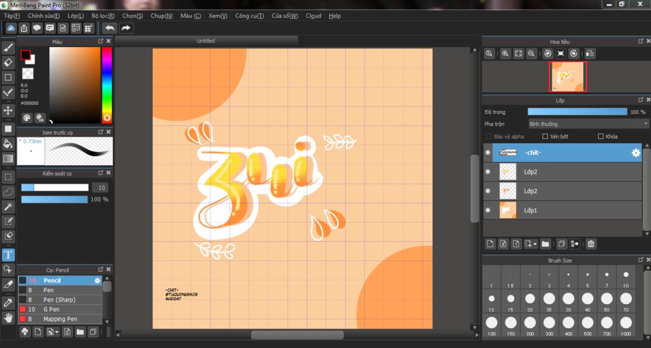Select the rectangular Selection tool
The width and height of the screenshot is (651, 348).
click(x=8, y=177)
